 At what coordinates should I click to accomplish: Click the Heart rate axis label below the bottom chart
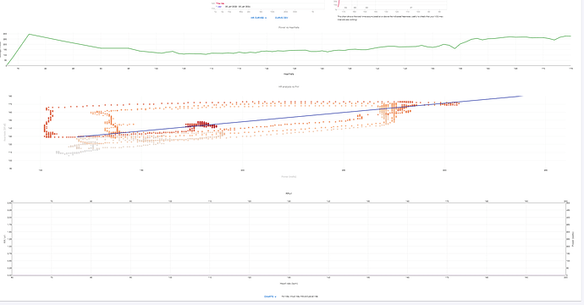289,283
